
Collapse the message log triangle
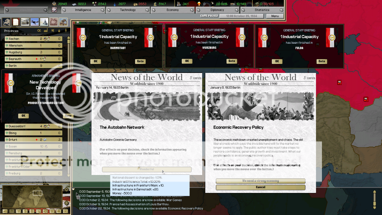click(x=73, y=189)
